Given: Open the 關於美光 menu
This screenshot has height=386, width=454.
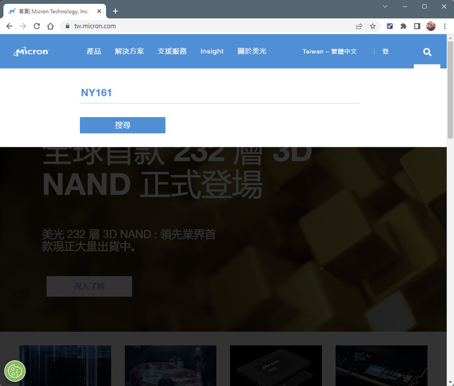Looking at the screenshot, I should tap(252, 51).
